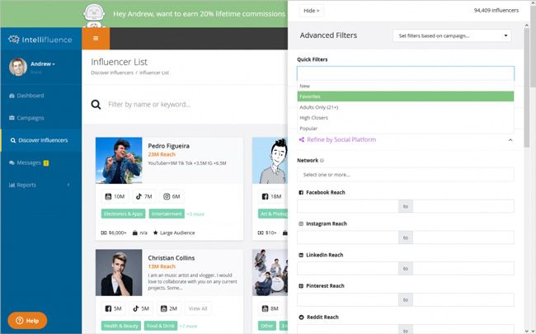Click the Facebook Reach minimum field
Image resolution: width=536 pixels, height=334 pixels.
pyautogui.click(x=348, y=206)
